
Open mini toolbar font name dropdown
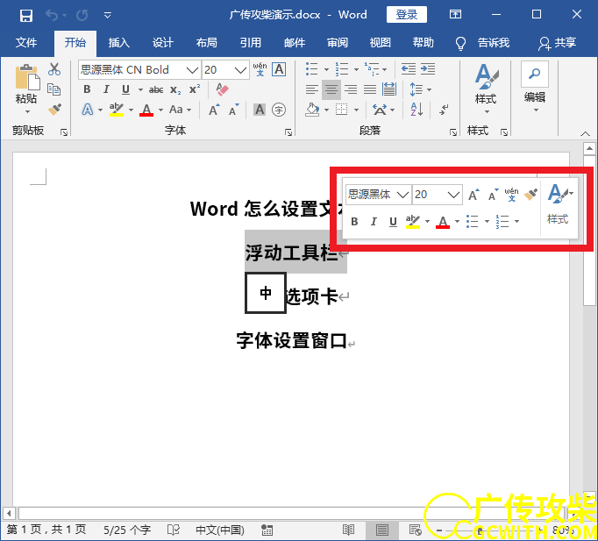(x=402, y=195)
